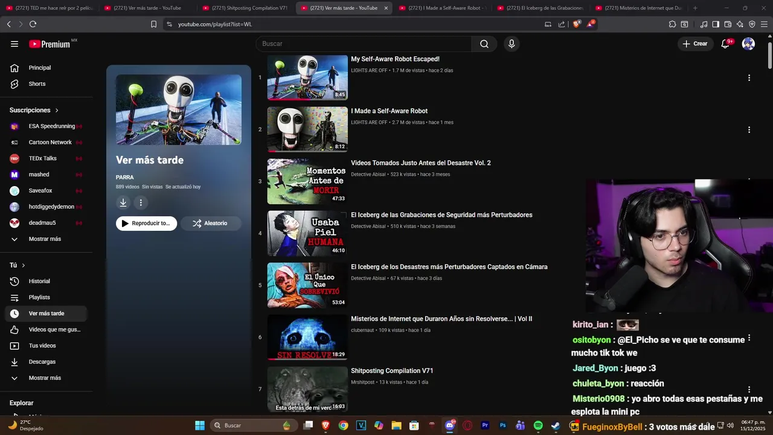
Task: Start voice search with the microphone
Action: 512,43
